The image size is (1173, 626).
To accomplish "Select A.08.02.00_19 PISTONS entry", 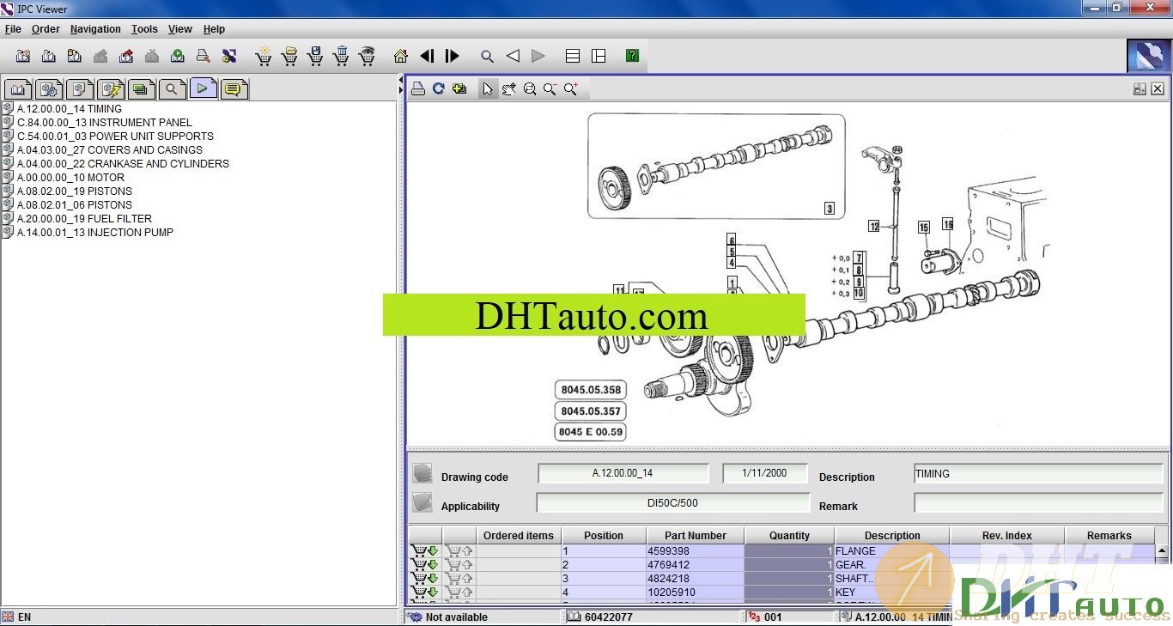I will click(75, 191).
